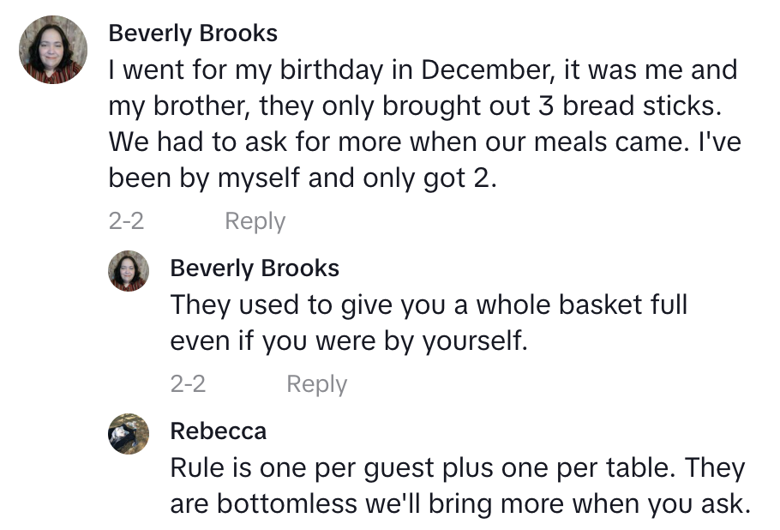
Task: Open Beverly Brooks' large profile picture
Action: coord(53,51)
